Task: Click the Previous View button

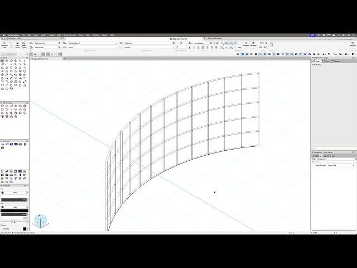Action: 4,45
